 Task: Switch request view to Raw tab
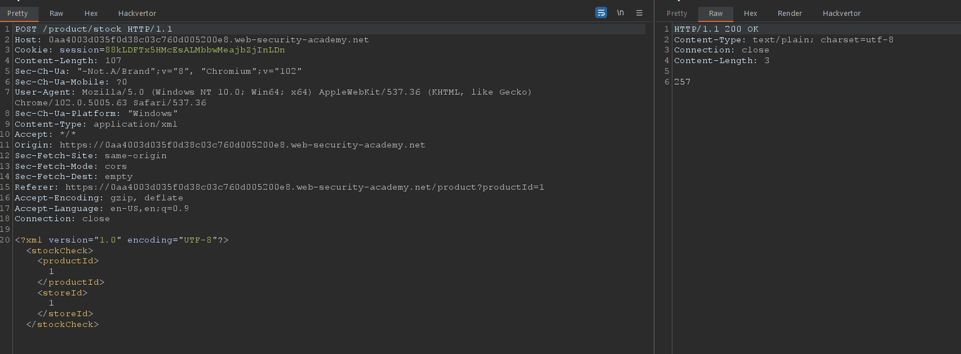pyautogui.click(x=56, y=13)
